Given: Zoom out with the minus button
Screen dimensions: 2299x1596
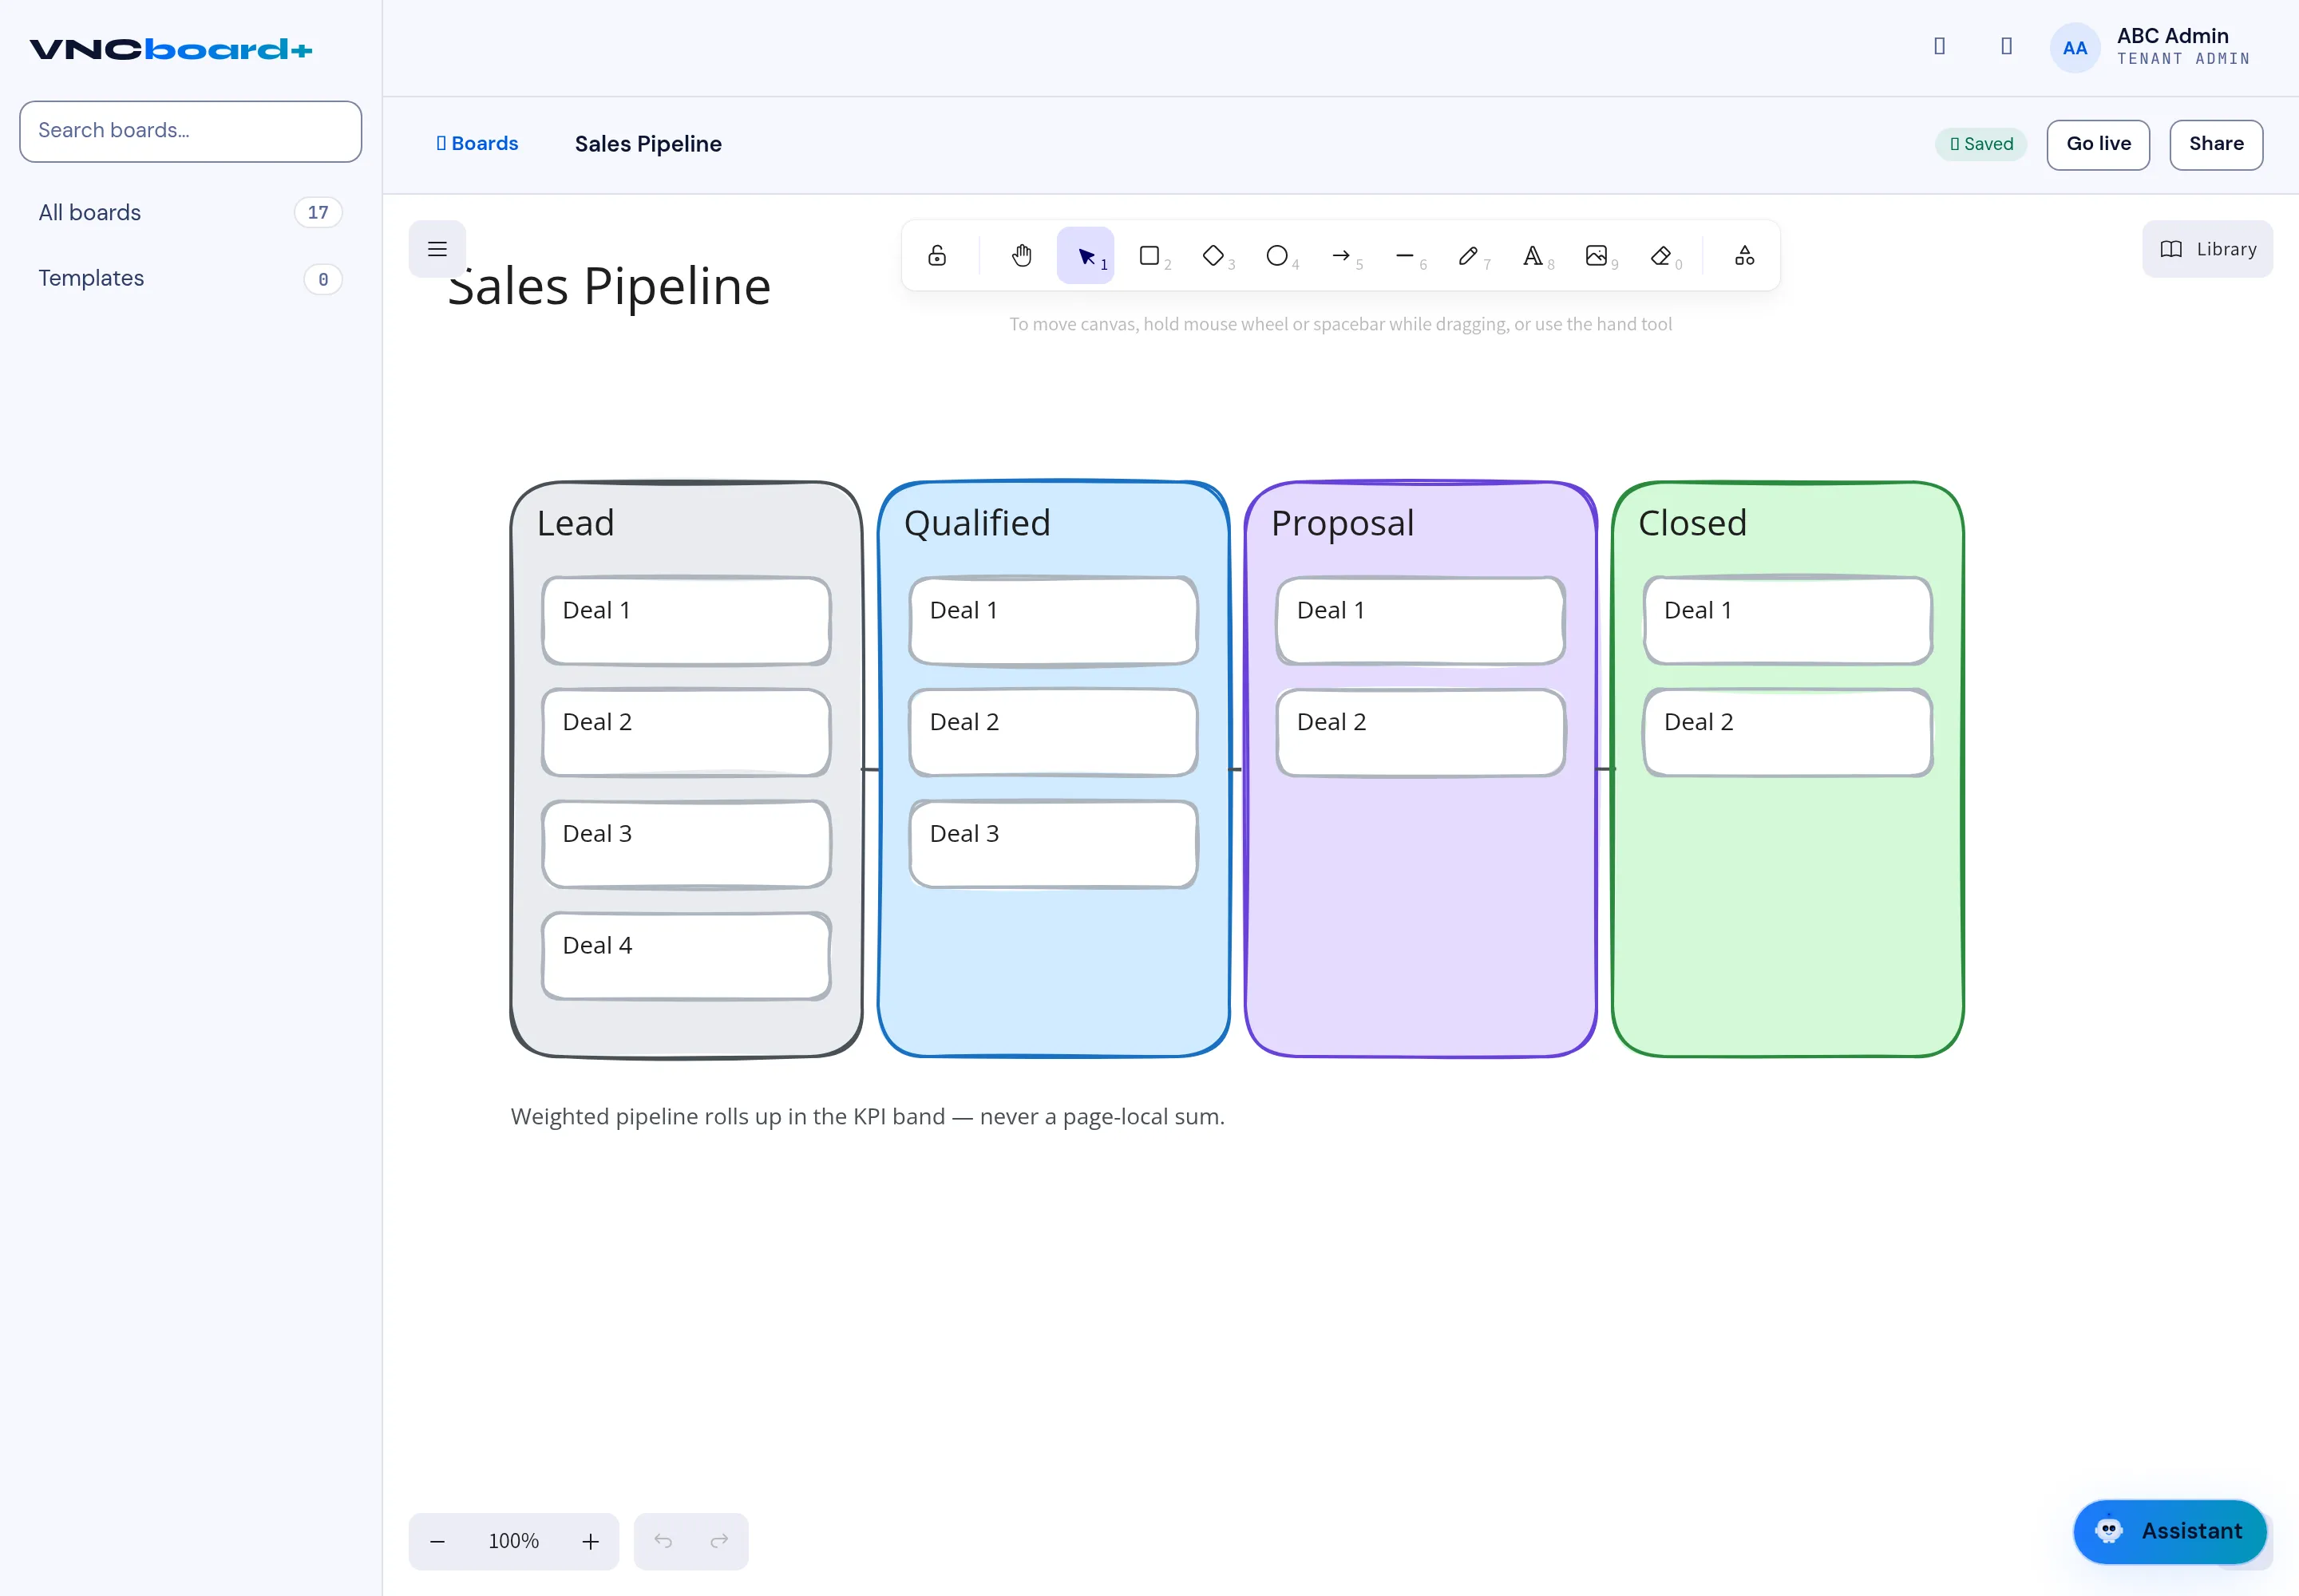Looking at the screenshot, I should pos(437,1541).
